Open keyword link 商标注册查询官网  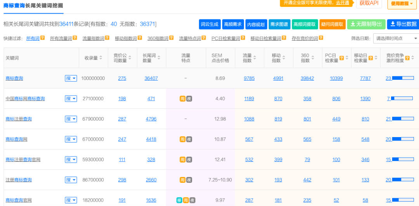[x=23, y=160]
